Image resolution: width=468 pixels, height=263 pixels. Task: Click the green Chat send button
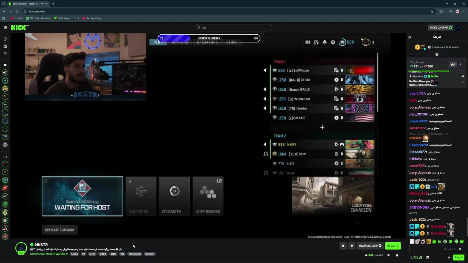tap(458, 258)
